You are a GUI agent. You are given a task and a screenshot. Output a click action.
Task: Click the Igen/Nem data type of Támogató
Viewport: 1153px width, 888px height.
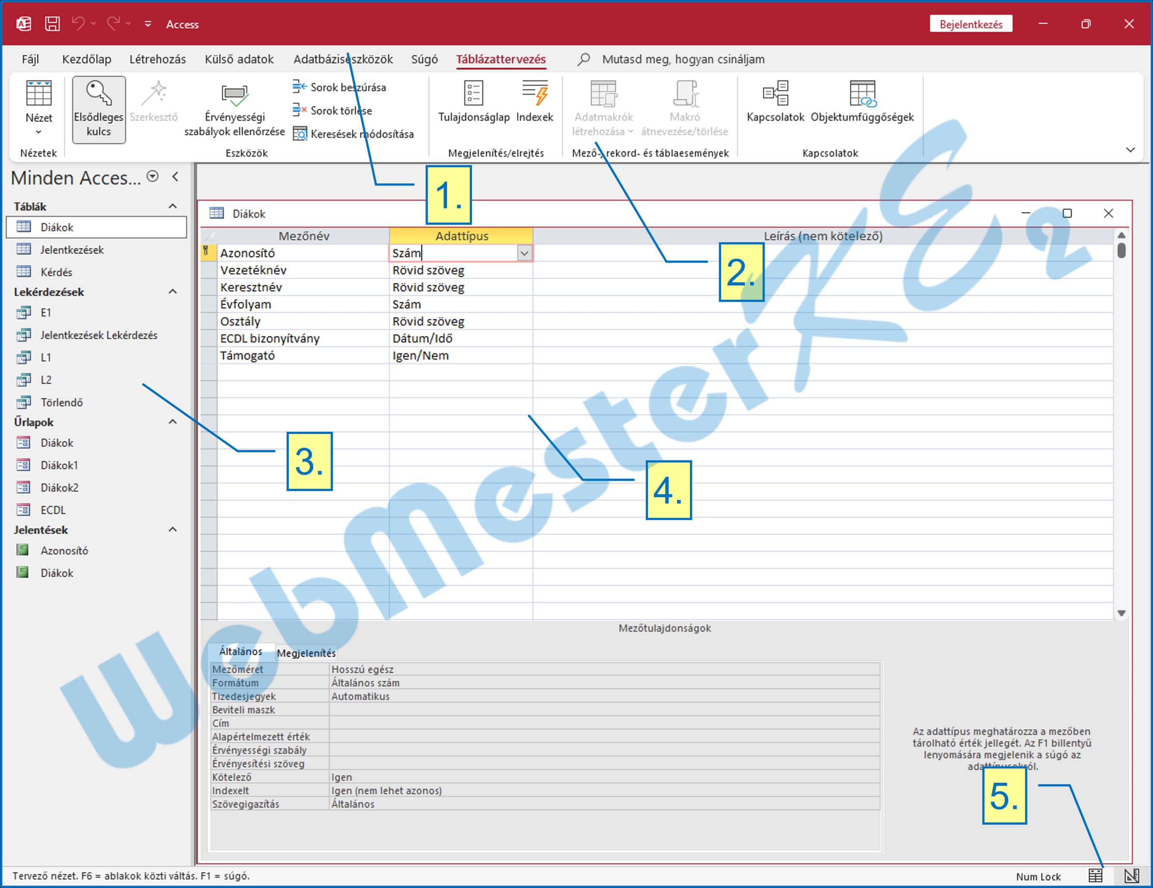tap(461, 355)
